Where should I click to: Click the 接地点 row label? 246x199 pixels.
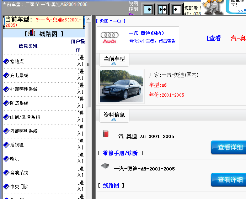point(17,61)
